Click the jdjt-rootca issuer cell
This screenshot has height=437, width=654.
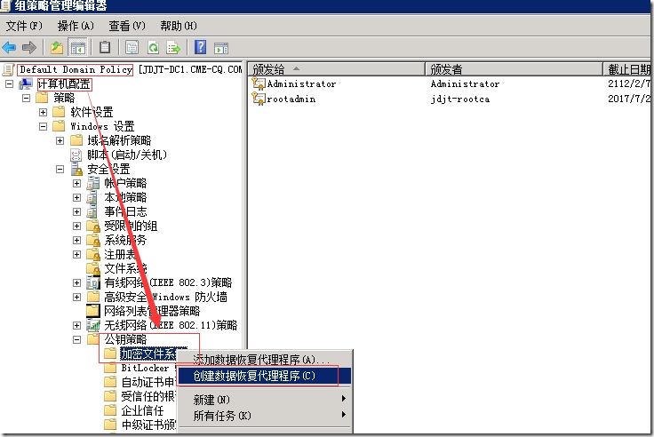point(460,99)
